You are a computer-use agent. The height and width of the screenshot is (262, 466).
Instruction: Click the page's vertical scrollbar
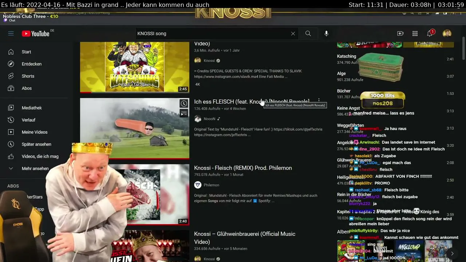pyautogui.click(x=463, y=48)
